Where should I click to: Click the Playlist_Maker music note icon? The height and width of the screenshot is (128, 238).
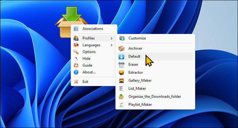[122, 105]
